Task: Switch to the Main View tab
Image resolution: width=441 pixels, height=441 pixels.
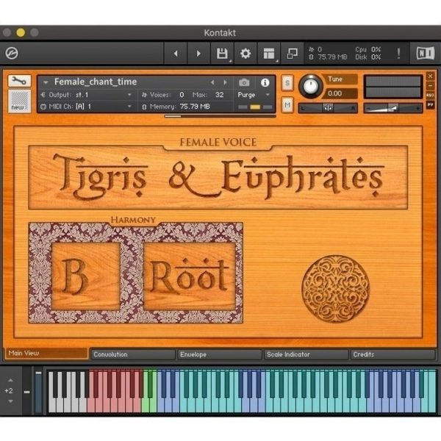Action: pyautogui.click(x=47, y=354)
